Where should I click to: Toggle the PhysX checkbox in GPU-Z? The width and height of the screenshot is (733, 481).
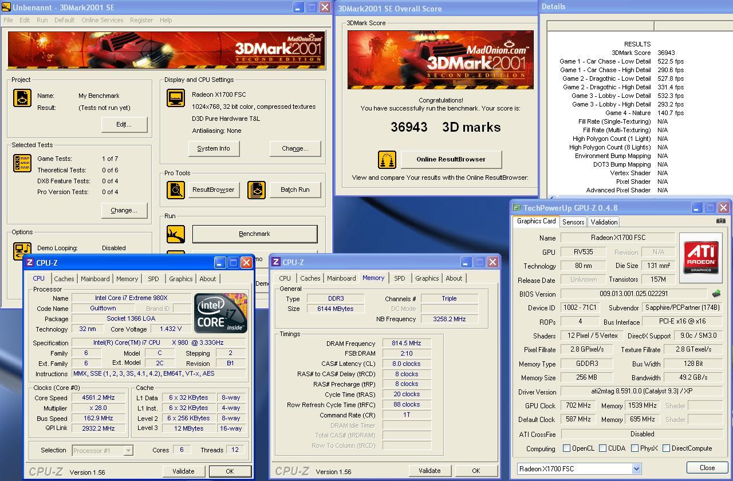click(x=635, y=448)
